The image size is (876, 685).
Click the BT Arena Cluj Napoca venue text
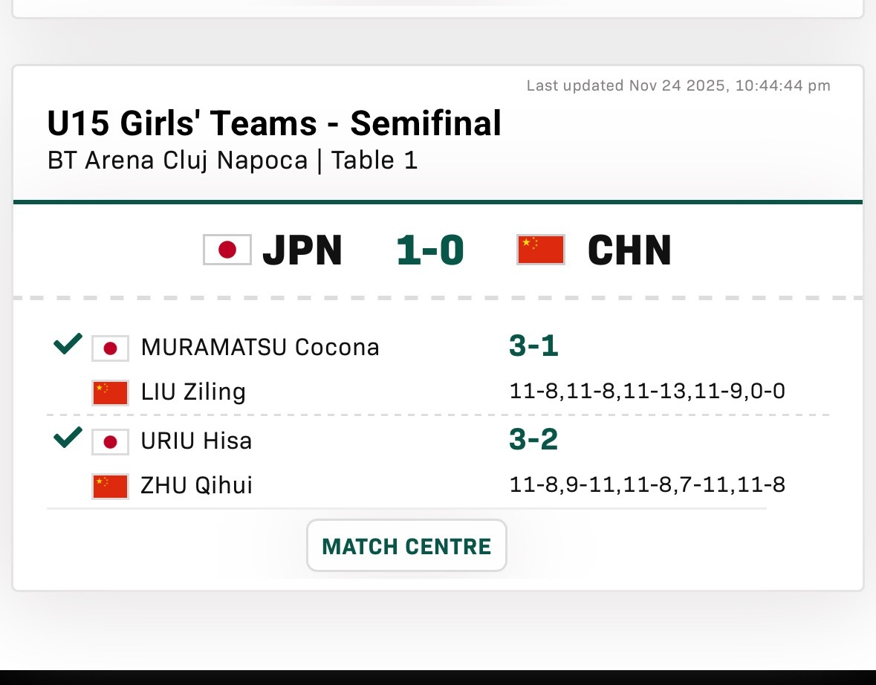click(177, 160)
